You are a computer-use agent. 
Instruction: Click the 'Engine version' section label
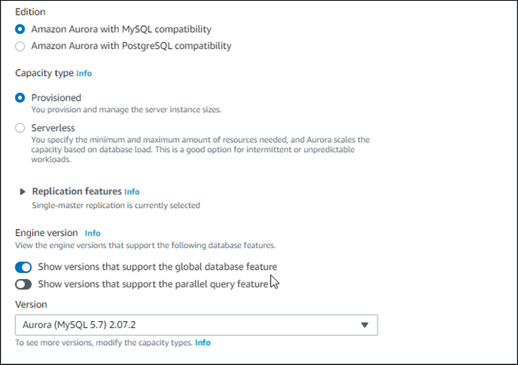point(47,233)
